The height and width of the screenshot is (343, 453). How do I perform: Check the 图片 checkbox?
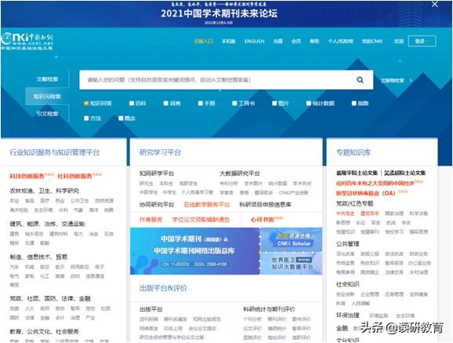(x=274, y=104)
